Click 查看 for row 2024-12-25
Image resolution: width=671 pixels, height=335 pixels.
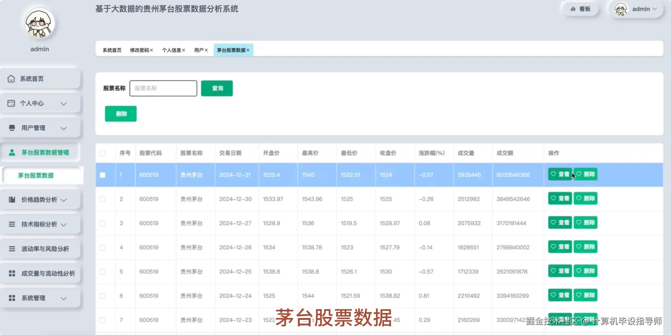(560, 271)
